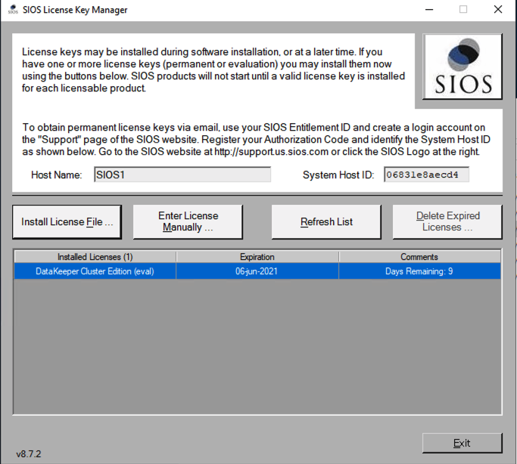
Task: Click Delete Expired Licenses button
Action: [x=447, y=222]
